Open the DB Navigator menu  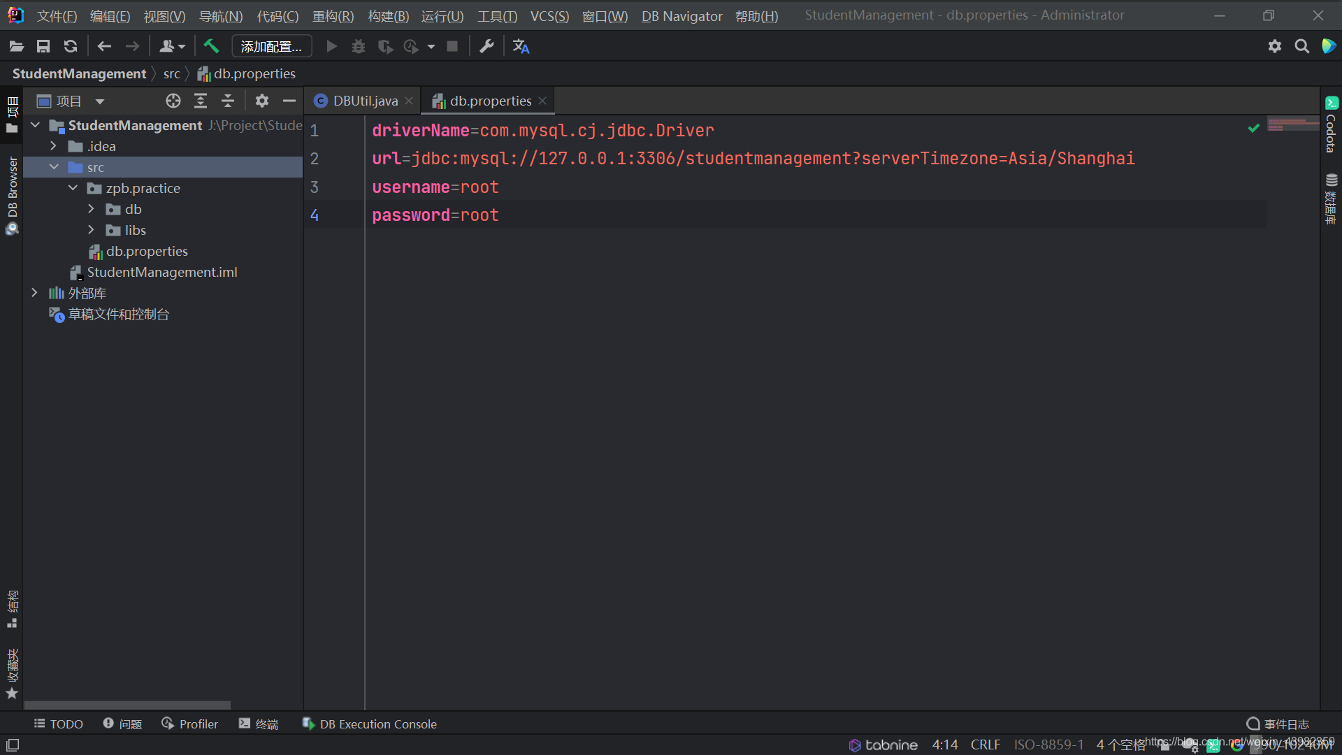pos(681,15)
